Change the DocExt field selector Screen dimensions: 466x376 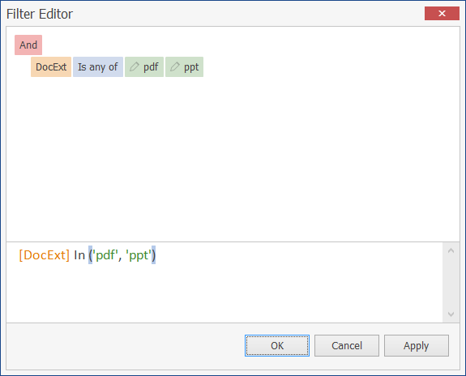pyautogui.click(x=51, y=67)
